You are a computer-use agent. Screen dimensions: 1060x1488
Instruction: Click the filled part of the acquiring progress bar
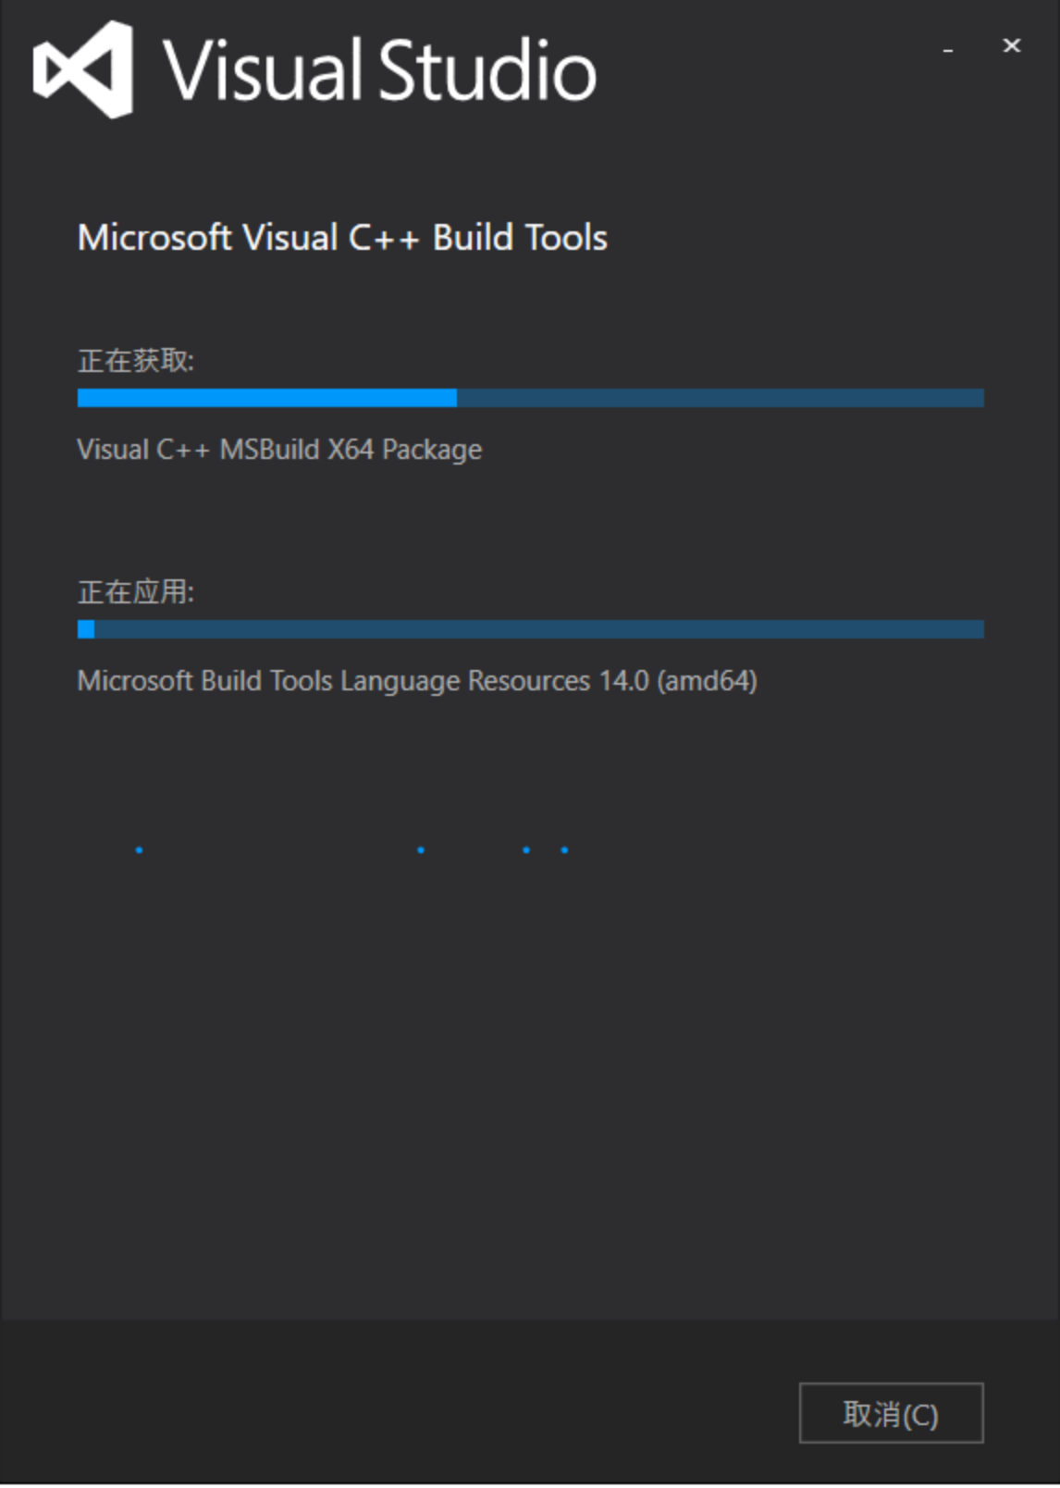(267, 398)
